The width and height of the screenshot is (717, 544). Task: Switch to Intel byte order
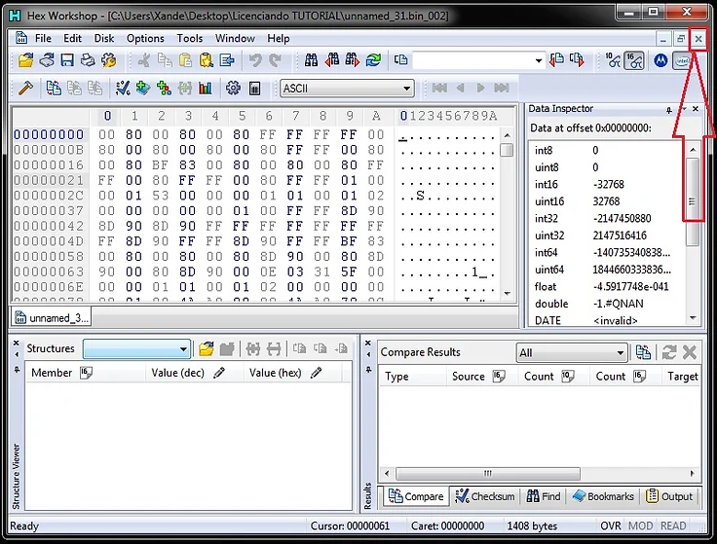point(681,60)
